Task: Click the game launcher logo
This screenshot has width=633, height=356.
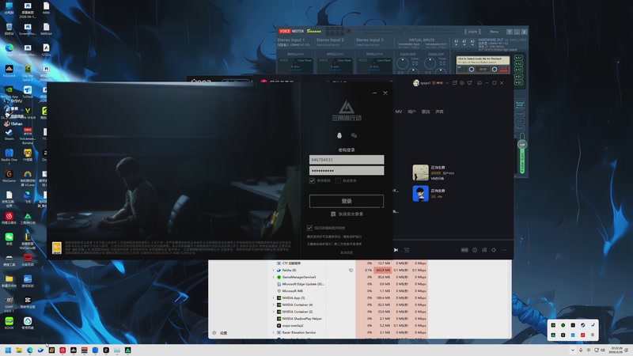Action: pyautogui.click(x=347, y=111)
